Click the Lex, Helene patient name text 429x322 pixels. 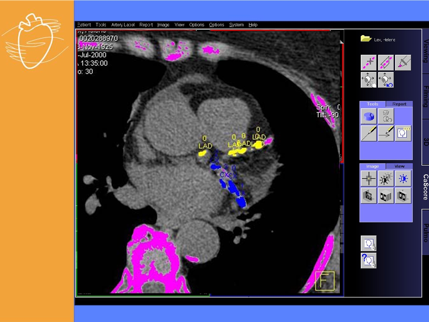(385, 40)
